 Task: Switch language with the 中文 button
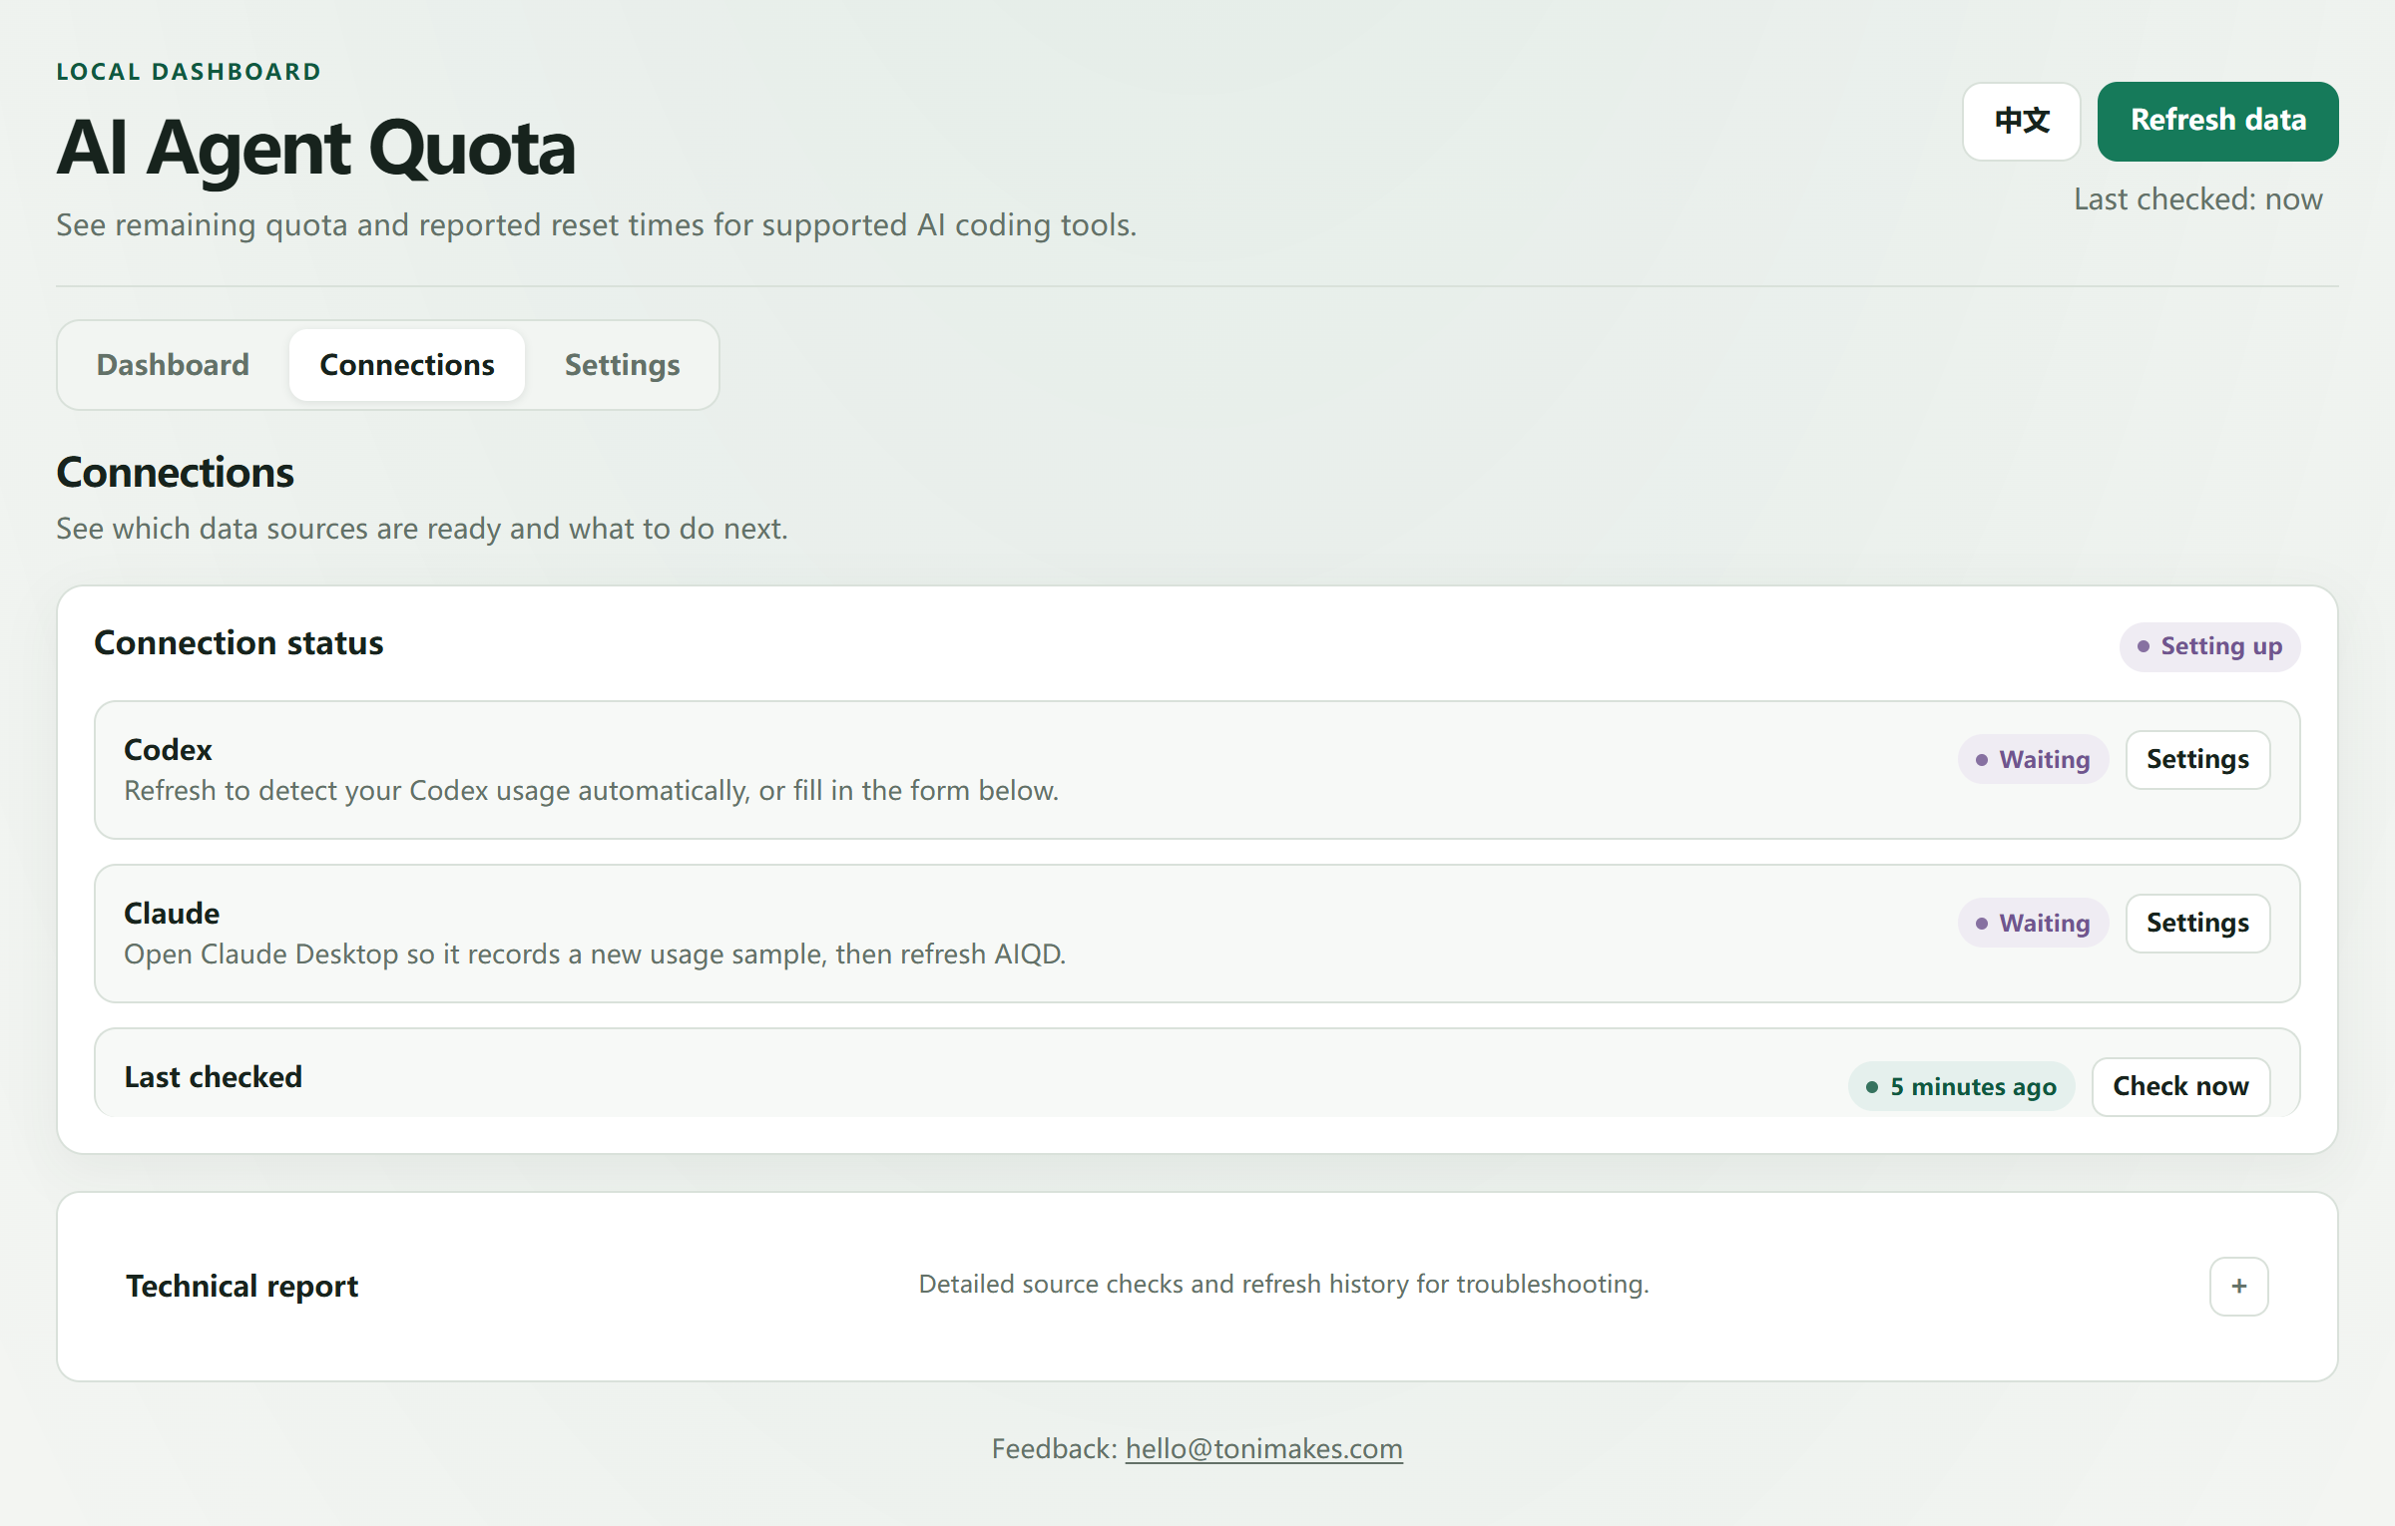pos(2021,121)
